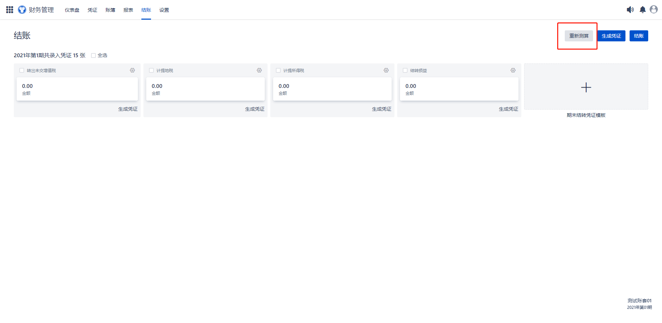Select the 结账 menu tab
The height and width of the screenshot is (323, 662).
[146, 10]
